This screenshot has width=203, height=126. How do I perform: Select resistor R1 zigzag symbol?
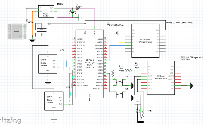tap(128, 70)
